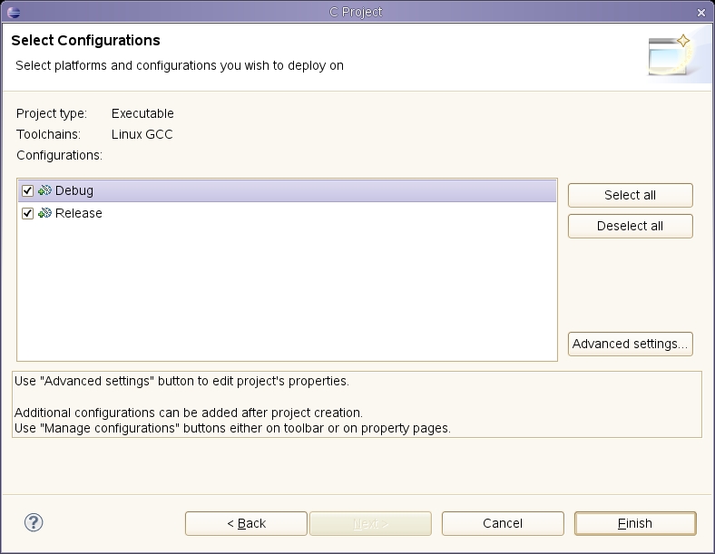Click the Configurations label

tap(59, 155)
